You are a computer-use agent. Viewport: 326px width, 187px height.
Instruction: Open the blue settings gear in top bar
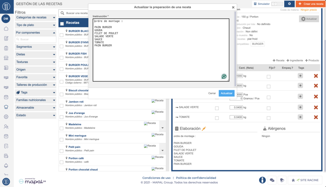coord(289,4)
